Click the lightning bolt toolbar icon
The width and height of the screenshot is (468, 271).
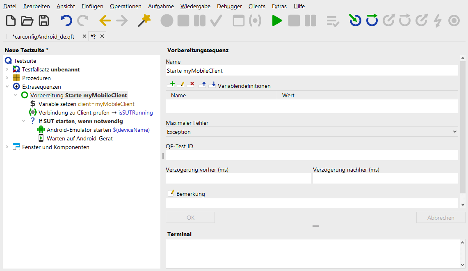pos(438,21)
